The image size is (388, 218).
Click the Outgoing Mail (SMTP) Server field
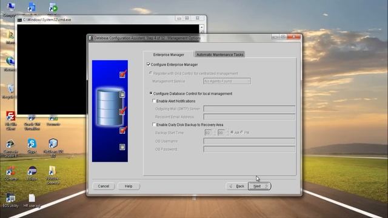click(249, 109)
